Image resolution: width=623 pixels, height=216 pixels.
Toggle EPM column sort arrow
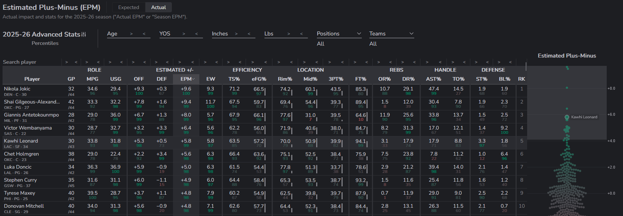[x=194, y=79]
